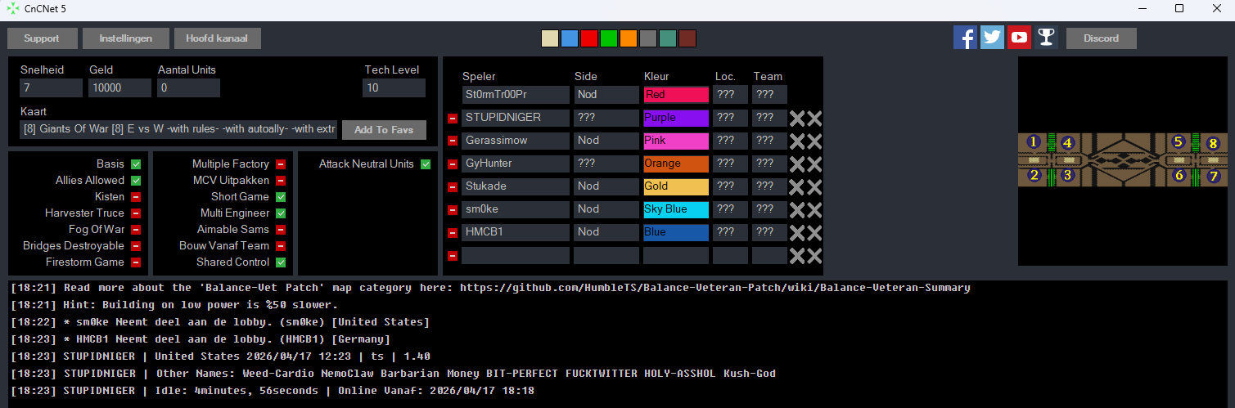
Task: Open the Twitter bird icon
Action: (992, 38)
